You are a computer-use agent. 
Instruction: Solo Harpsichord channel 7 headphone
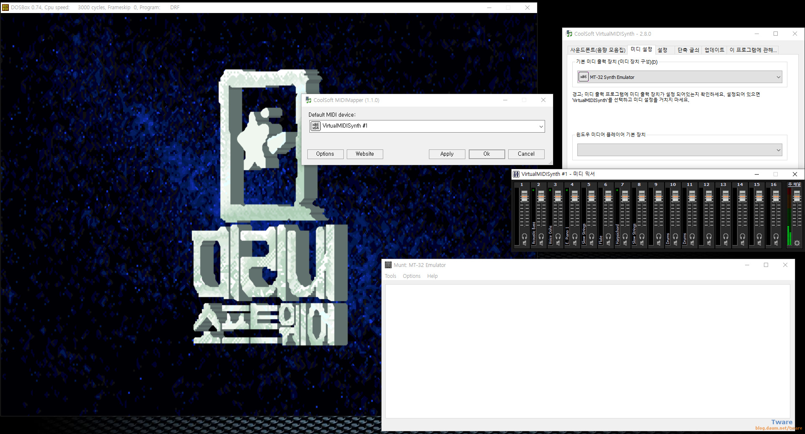[625, 236]
